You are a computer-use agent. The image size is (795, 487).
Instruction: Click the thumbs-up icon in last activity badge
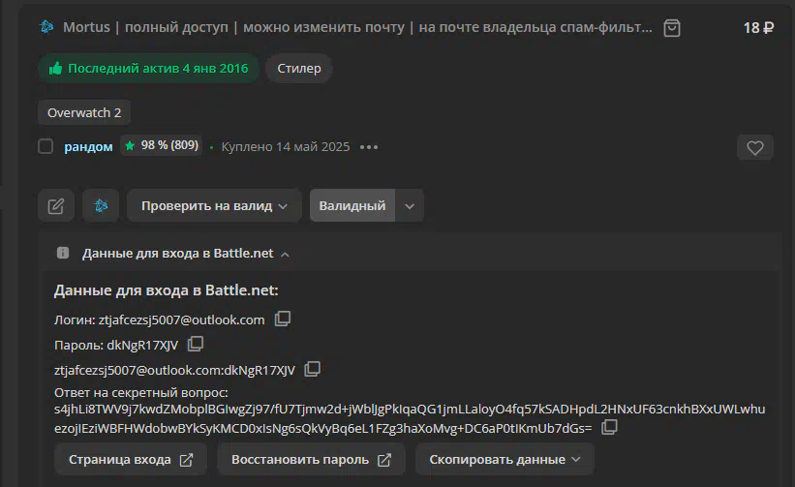pos(55,69)
